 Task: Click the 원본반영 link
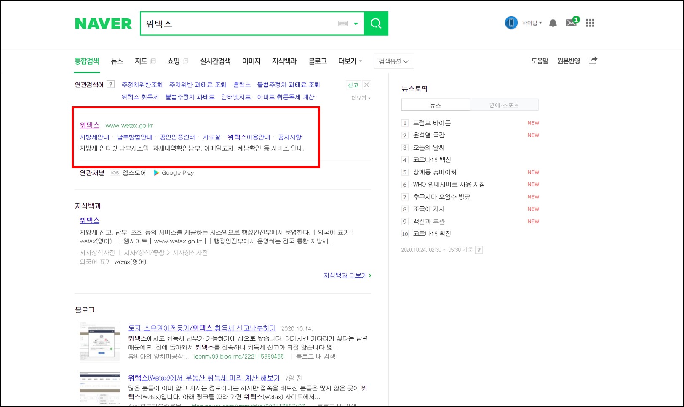569,61
